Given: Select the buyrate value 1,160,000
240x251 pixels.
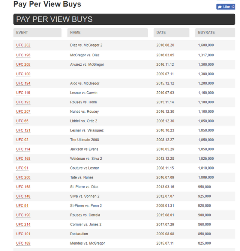Looking at the screenshot, I should [206, 93].
